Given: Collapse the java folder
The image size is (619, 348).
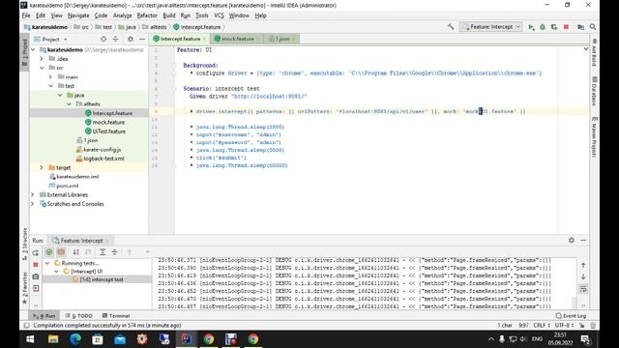Looking at the screenshot, I should point(60,95).
